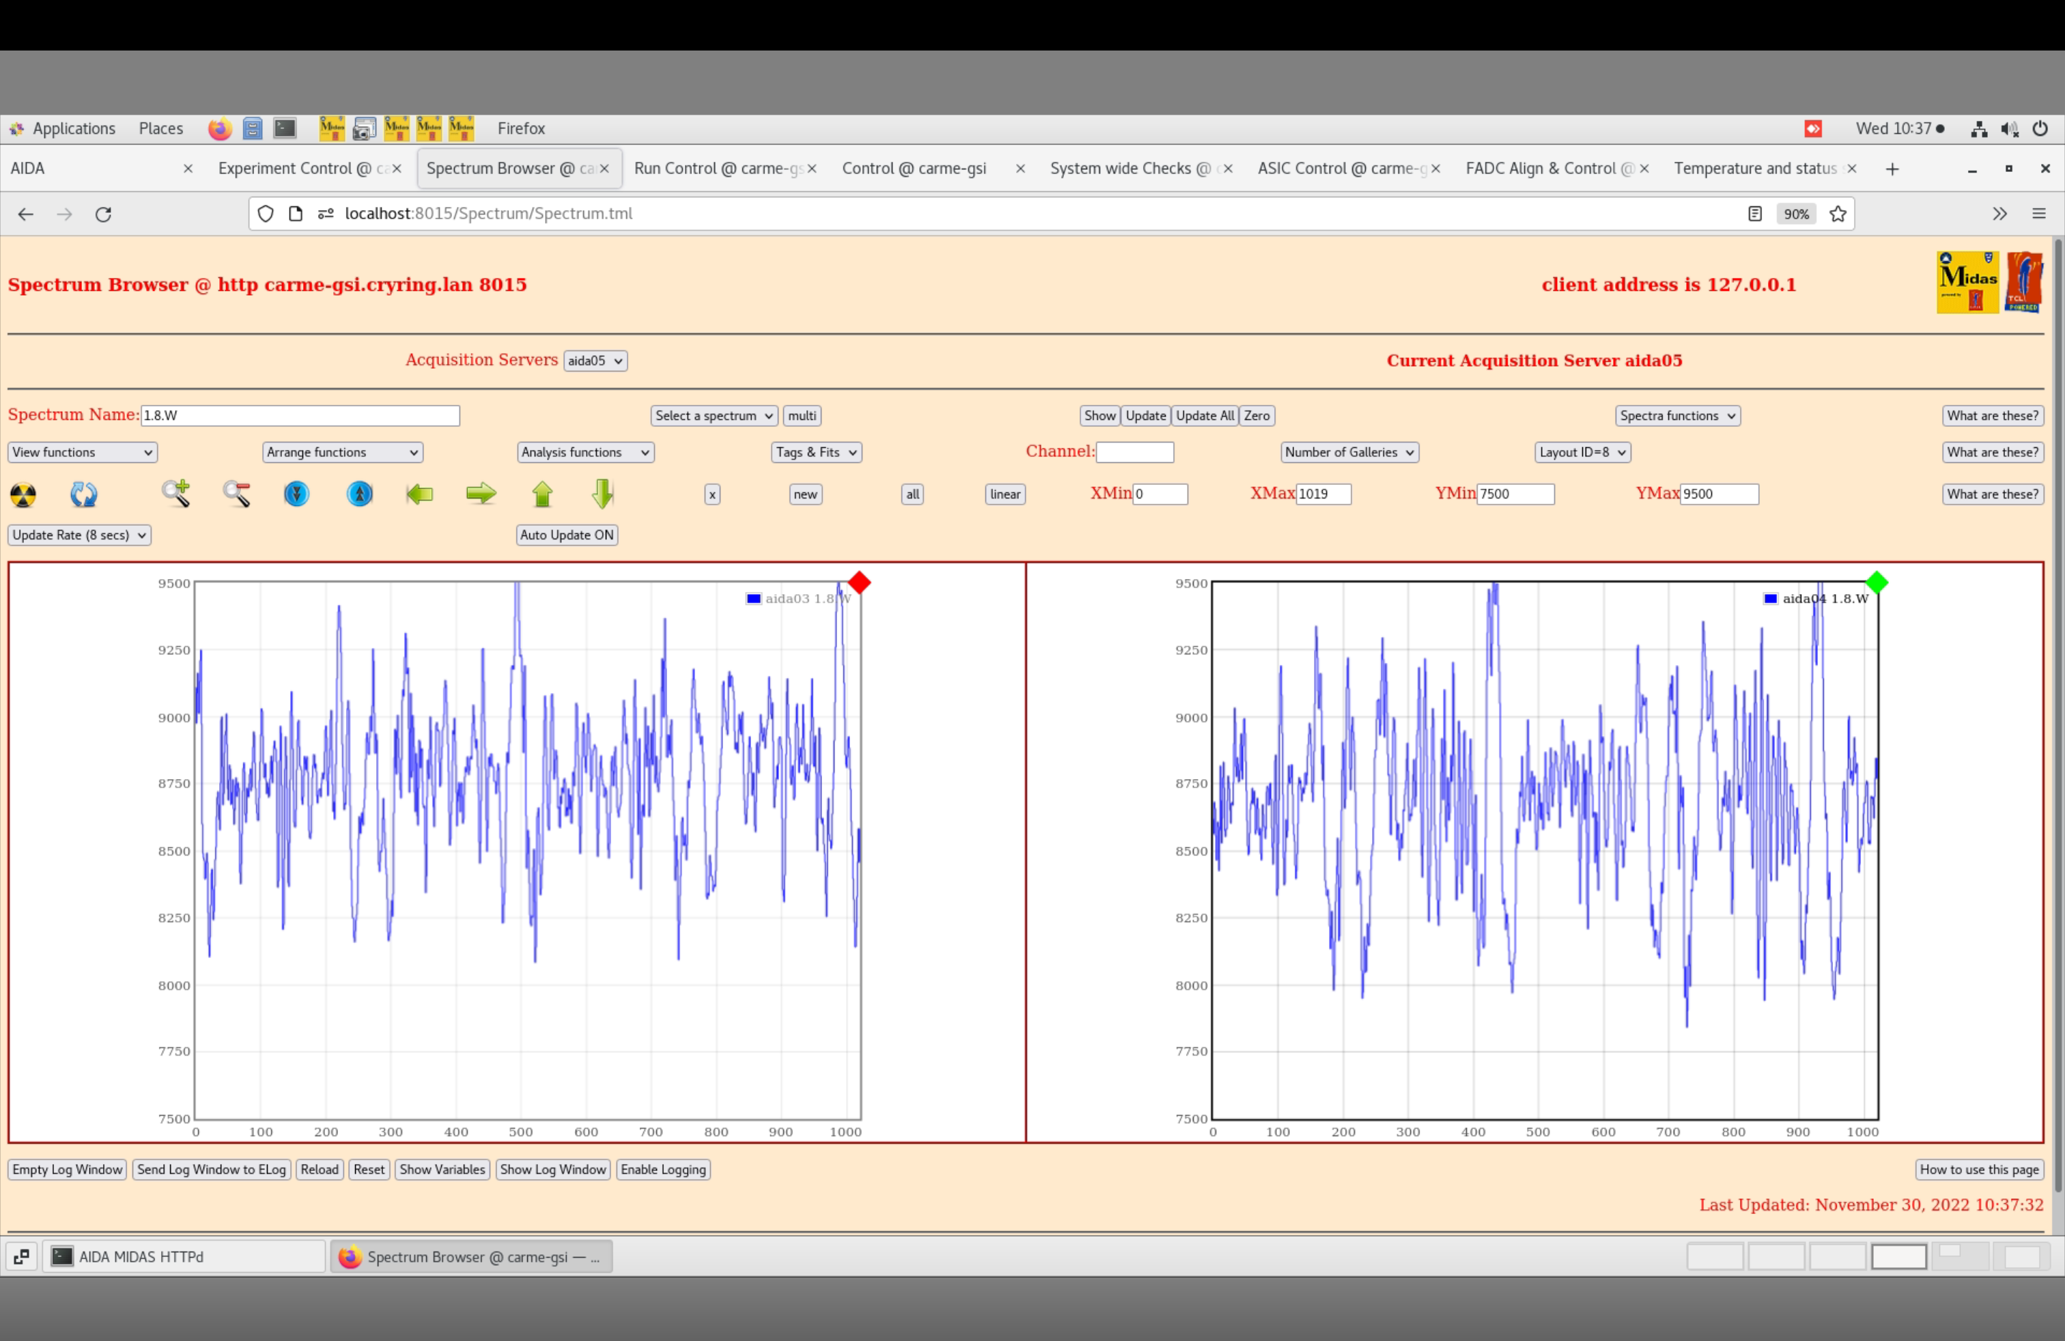Click the blue double up-arrow icon
This screenshot has width=2065, height=1341.
coord(359,494)
